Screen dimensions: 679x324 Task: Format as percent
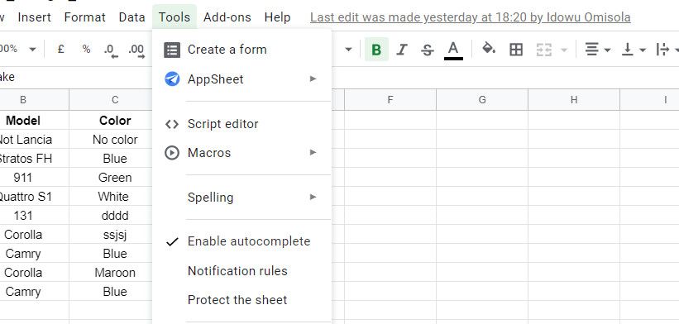[86, 49]
